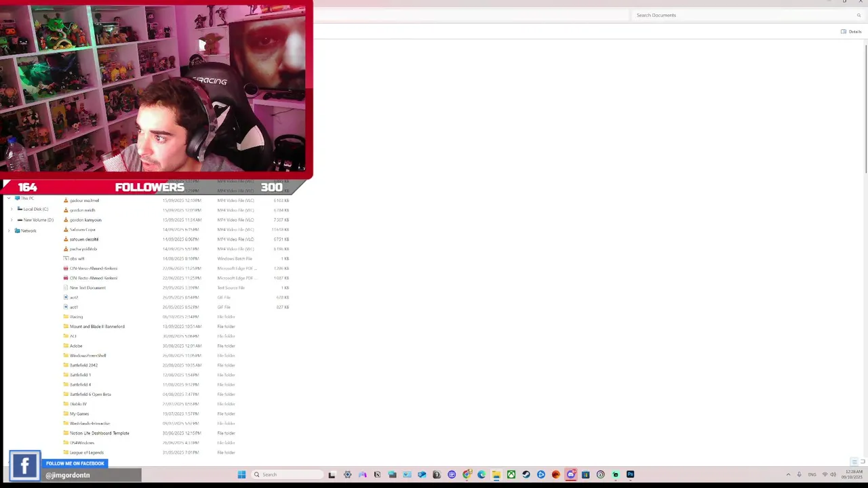Image resolution: width=868 pixels, height=488 pixels.
Task: Show hidden tray icons chevron
Action: coord(789,474)
